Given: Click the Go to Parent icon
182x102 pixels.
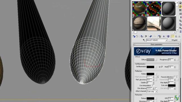Looking at the screenshot, I should 176,36.
